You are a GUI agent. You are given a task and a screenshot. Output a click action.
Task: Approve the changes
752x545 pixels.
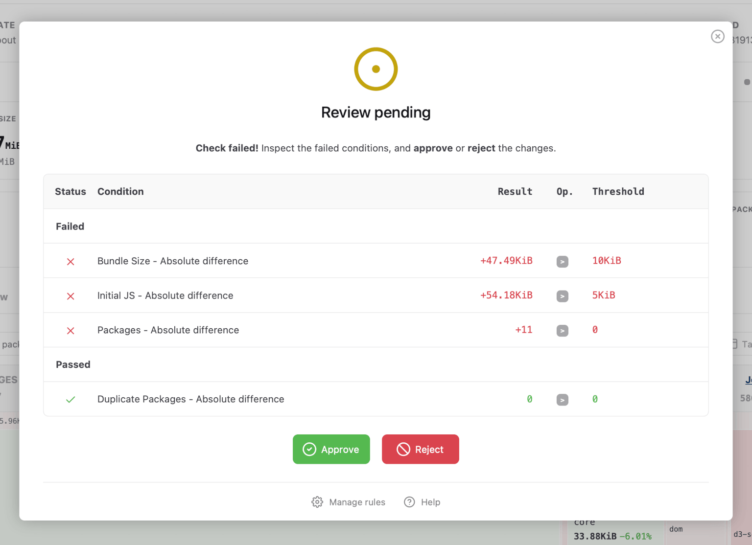(x=331, y=449)
